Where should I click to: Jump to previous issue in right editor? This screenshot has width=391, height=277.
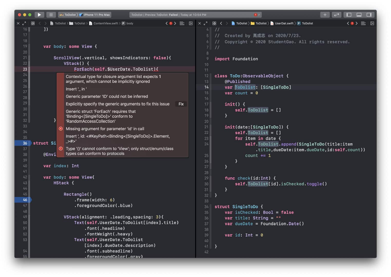348,23
